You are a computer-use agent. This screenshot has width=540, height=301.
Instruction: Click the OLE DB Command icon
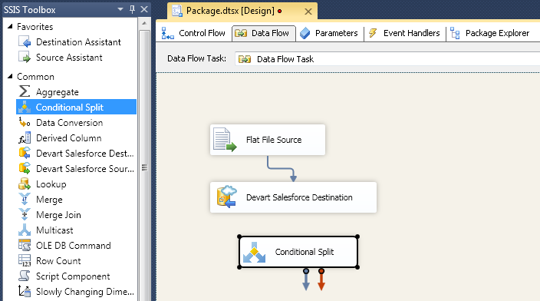pos(25,245)
